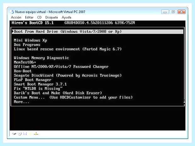Click the floppy disk status icon
The image size is (195, 146).
[x=25, y=134]
